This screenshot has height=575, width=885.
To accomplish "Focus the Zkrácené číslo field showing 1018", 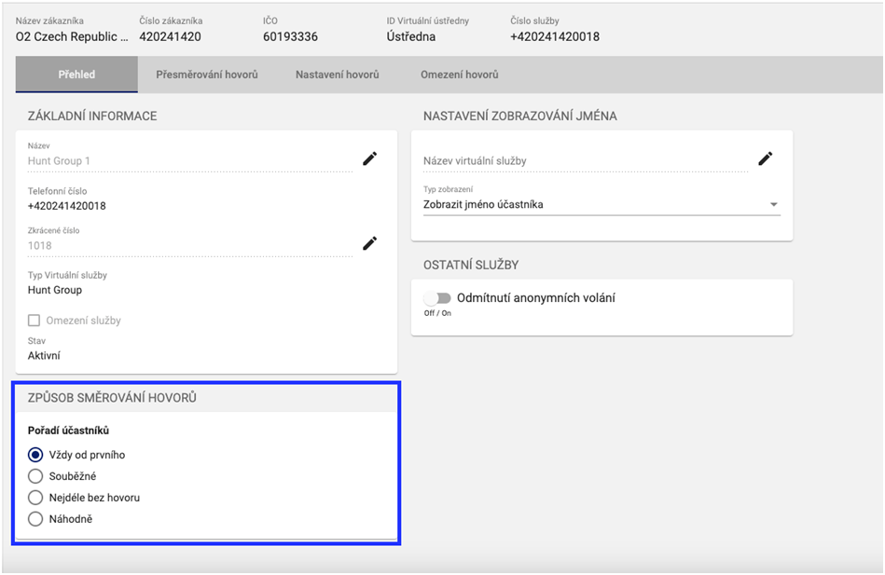I will 187,246.
